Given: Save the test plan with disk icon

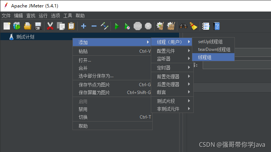Looking at the screenshot, I should [x=38, y=26].
